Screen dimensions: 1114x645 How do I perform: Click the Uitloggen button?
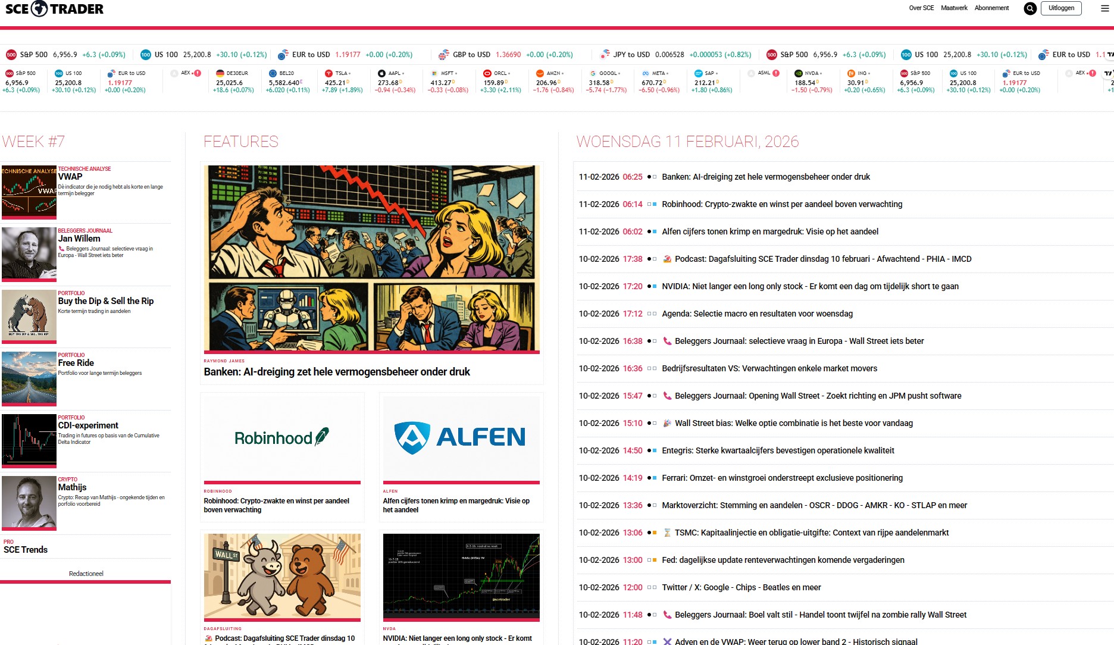1061,8
